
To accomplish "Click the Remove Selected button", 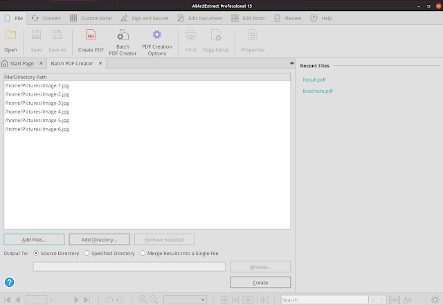I will tap(165, 239).
